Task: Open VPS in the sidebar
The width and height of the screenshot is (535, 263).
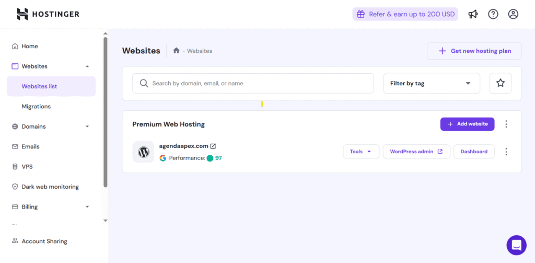Action: [x=27, y=167]
